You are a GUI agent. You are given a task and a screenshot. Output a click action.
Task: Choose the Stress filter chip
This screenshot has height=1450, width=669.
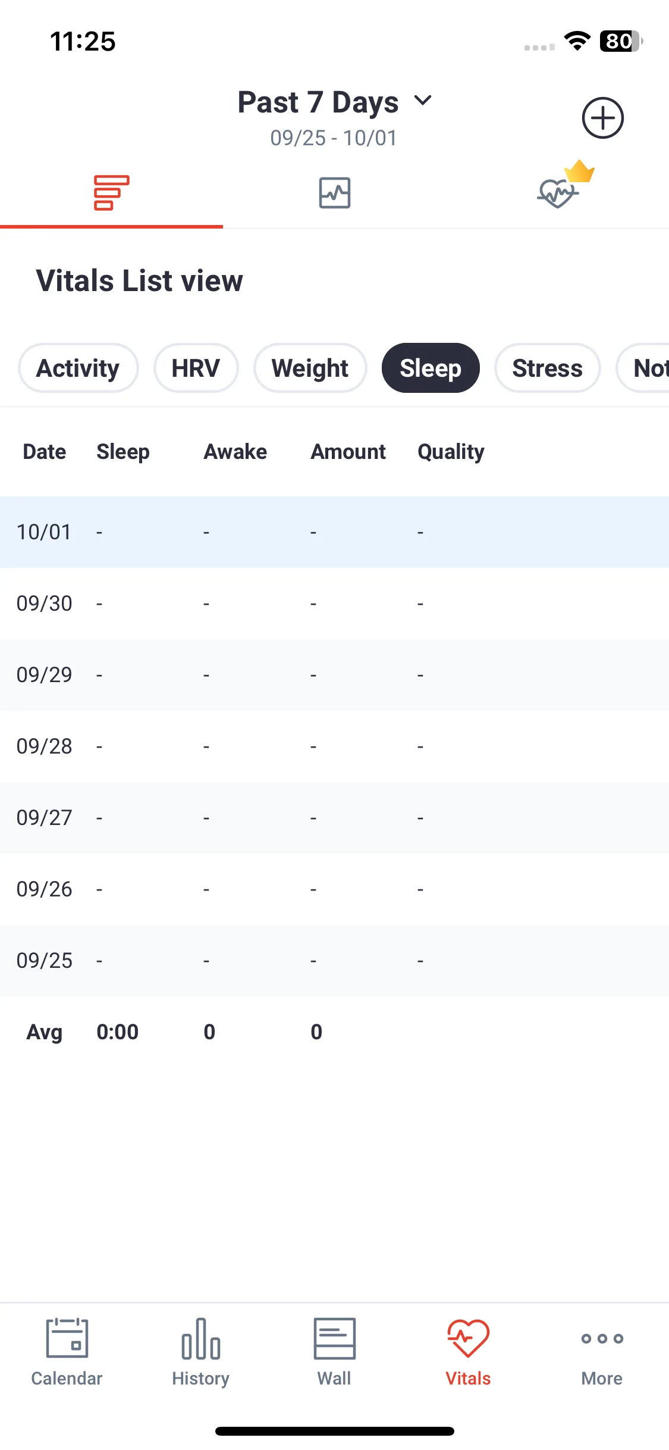point(547,368)
